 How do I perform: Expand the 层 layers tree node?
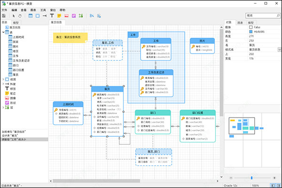coord(3,108)
